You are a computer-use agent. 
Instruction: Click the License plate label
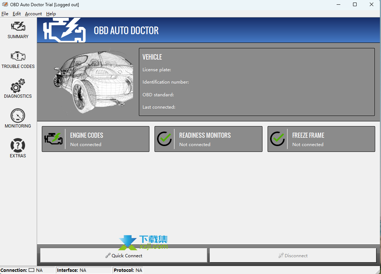(157, 70)
